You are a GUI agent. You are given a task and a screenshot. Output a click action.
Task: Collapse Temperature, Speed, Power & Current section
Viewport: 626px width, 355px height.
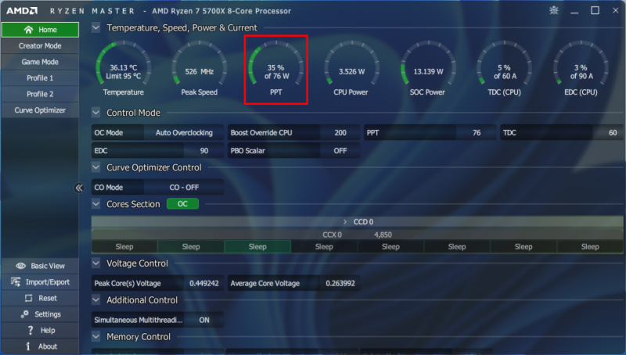coord(96,27)
